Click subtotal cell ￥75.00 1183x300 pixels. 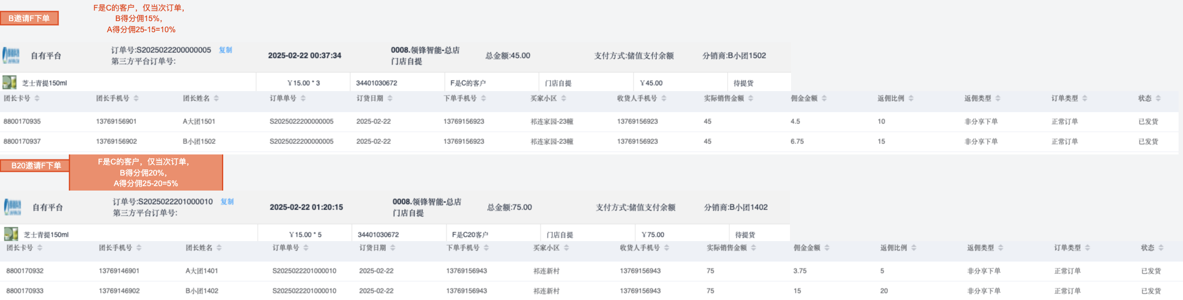[652, 235]
